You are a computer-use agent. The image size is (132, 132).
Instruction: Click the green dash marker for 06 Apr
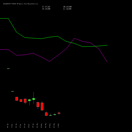[x=8, y=69]
